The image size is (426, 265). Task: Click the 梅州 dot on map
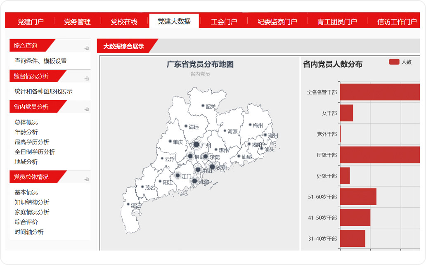250,124
